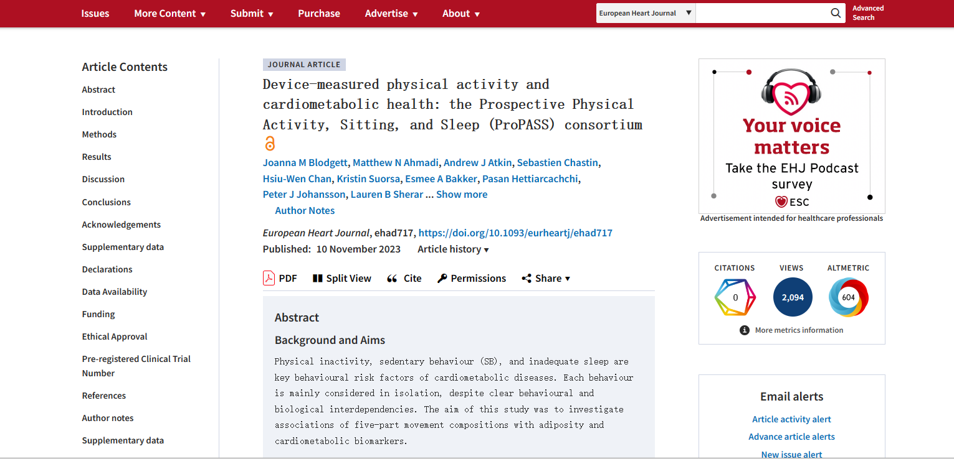954x459 pixels.
Task: Click Author Notes link below authors
Action: (305, 211)
